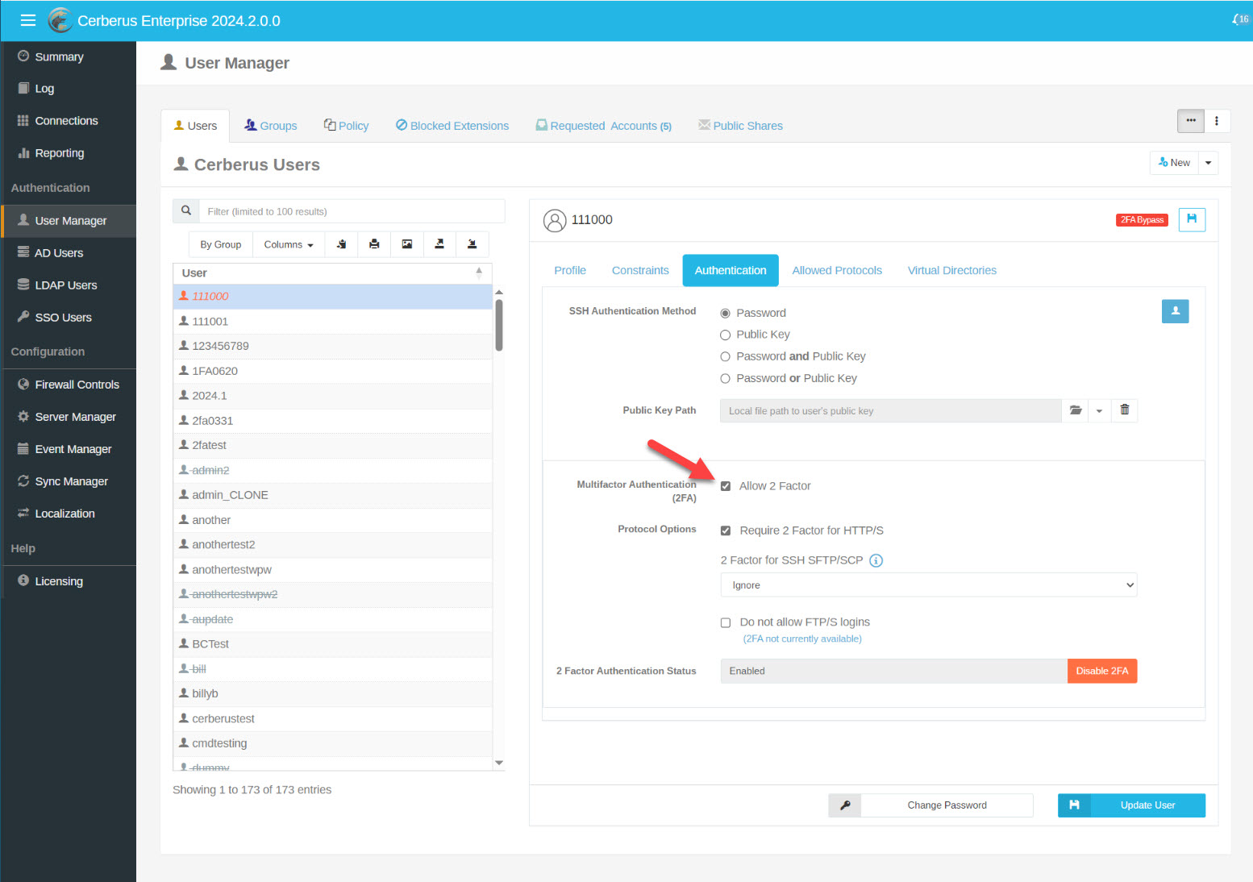Click the Update User button
1253x882 pixels.
pyautogui.click(x=1132, y=805)
